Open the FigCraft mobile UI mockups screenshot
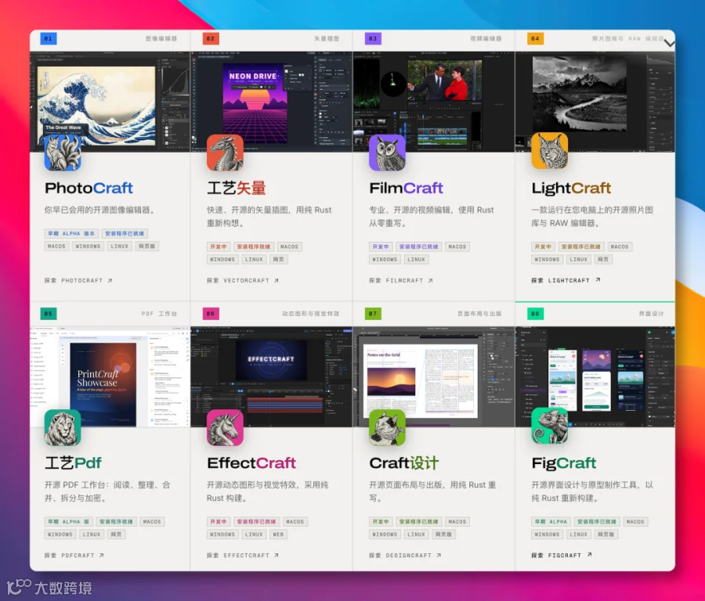705x601 pixels. [595, 377]
